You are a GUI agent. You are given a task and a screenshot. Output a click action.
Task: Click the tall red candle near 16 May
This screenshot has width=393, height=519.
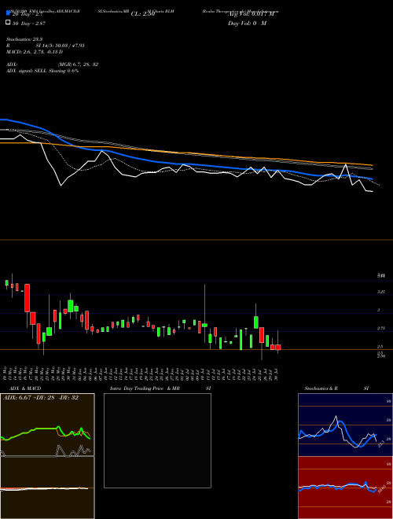click(28, 298)
